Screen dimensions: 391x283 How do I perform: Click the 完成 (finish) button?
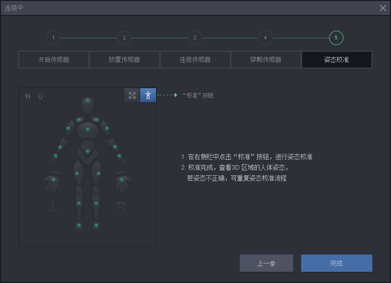coord(336,263)
